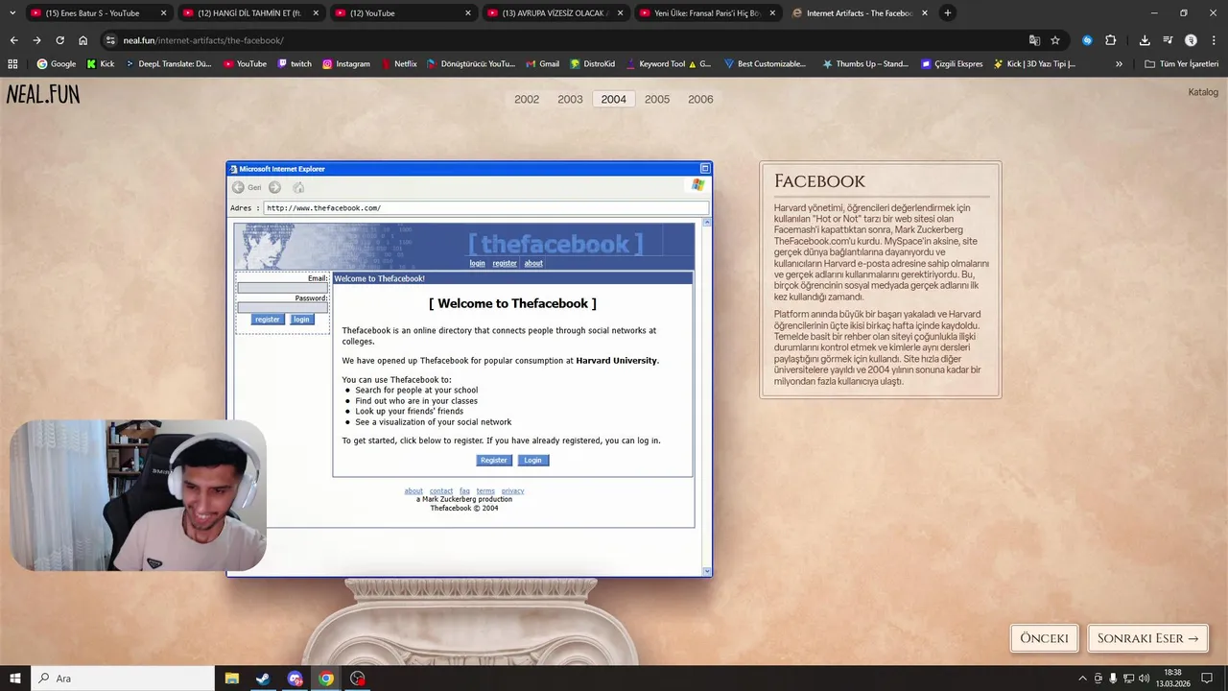Open the Kick bookmark
The width and height of the screenshot is (1228, 691).
coord(100,63)
